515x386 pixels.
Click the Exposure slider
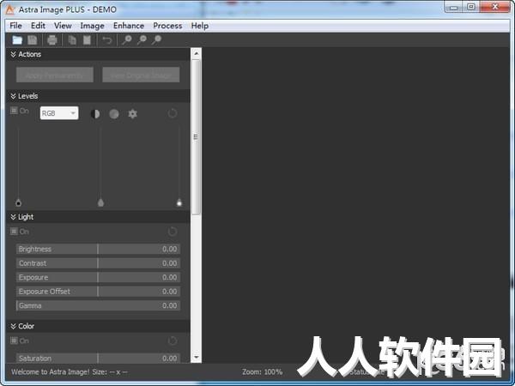(x=98, y=277)
